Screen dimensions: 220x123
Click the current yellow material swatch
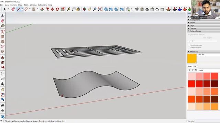tap(192, 58)
